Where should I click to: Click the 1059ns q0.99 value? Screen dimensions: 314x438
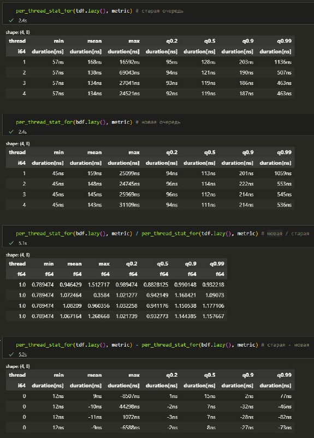[283, 174]
